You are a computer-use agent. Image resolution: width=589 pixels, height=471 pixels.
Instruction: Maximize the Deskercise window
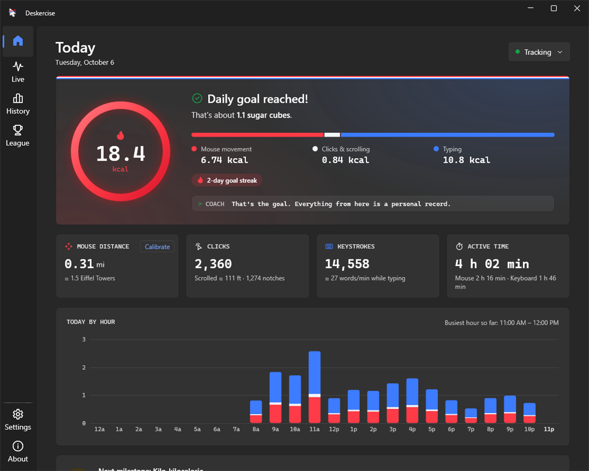pos(554,8)
